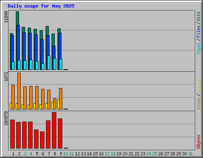Click the orange Sites bar for day 5
Viewport: 203px width, 158px height.
[x=37, y=98]
